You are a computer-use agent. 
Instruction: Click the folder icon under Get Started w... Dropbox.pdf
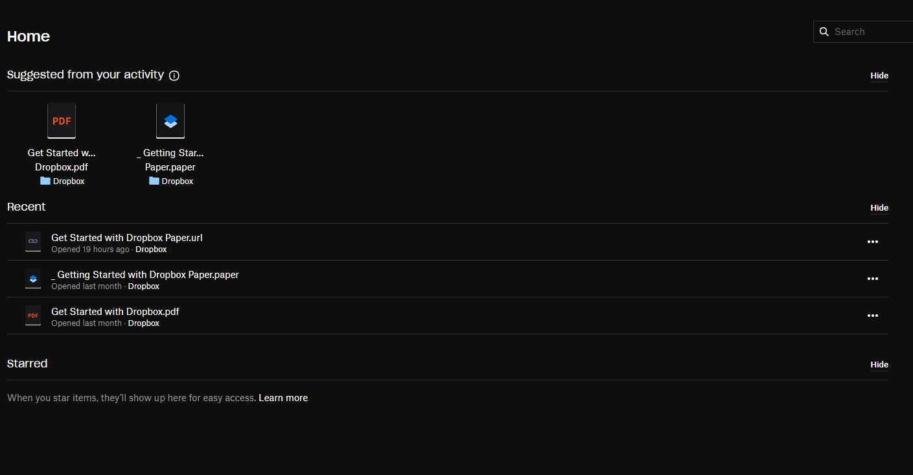[x=45, y=181]
